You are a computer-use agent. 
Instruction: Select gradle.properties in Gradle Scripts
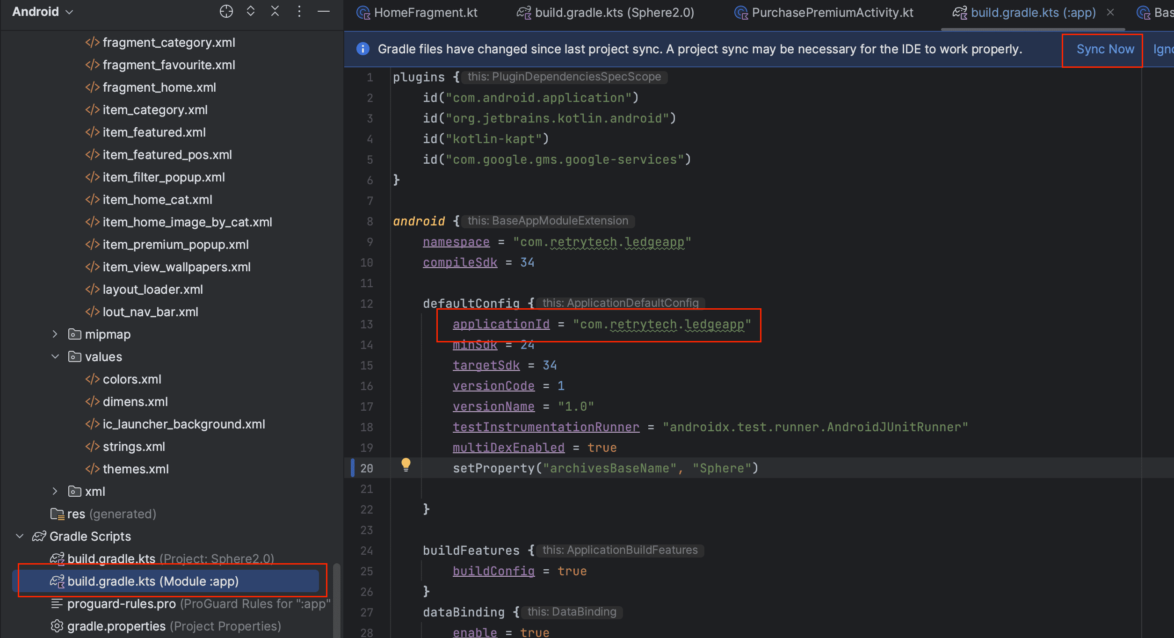click(x=116, y=626)
